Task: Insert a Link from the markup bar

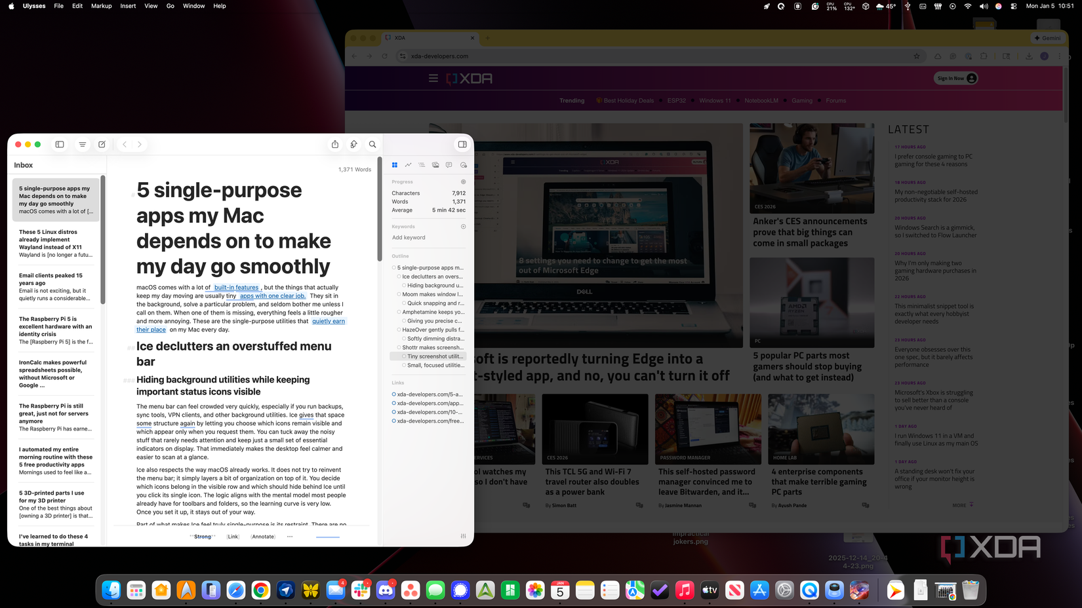Action: pyautogui.click(x=233, y=537)
